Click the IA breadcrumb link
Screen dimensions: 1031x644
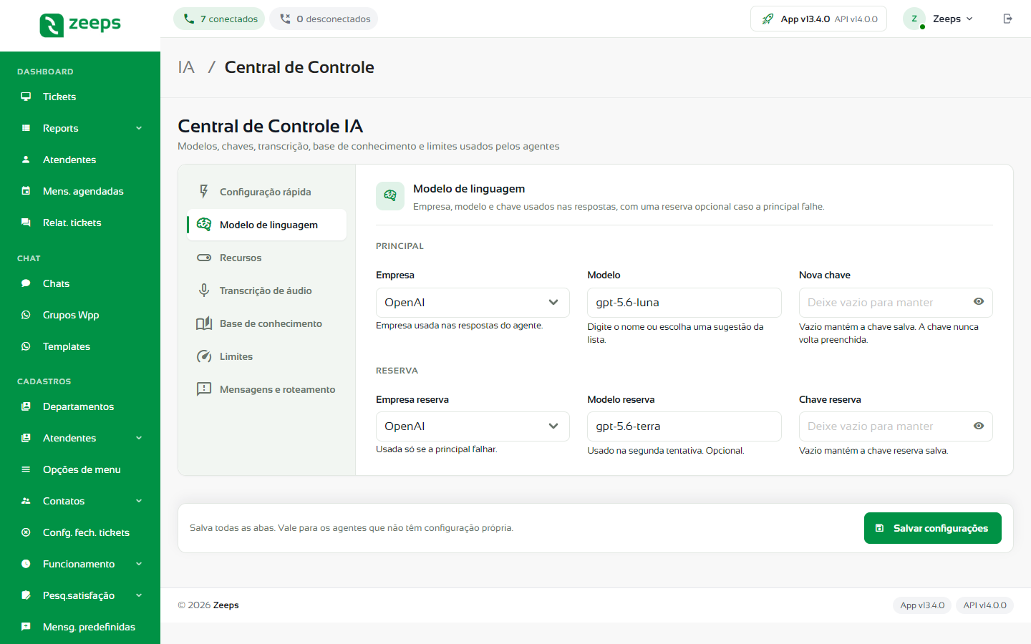point(186,67)
